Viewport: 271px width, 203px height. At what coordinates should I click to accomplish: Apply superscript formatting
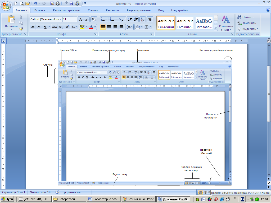click(67, 27)
